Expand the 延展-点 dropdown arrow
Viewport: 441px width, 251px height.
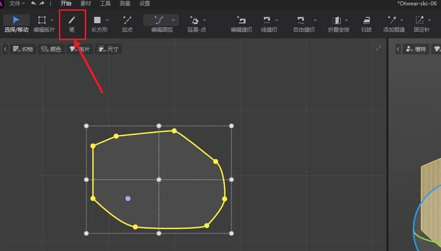point(204,20)
